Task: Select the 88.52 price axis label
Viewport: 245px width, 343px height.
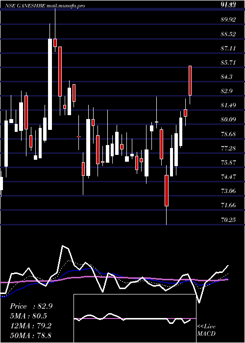Action: (228, 34)
